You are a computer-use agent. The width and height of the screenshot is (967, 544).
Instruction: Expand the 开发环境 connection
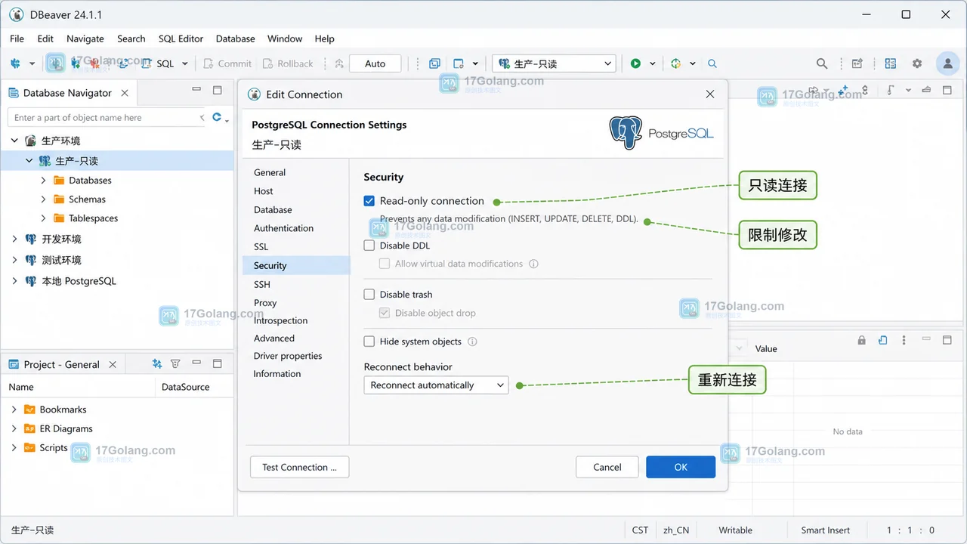coord(14,239)
